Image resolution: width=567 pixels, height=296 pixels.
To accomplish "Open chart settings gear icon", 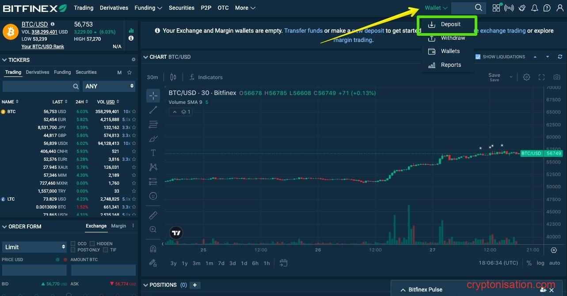I will [x=526, y=77].
